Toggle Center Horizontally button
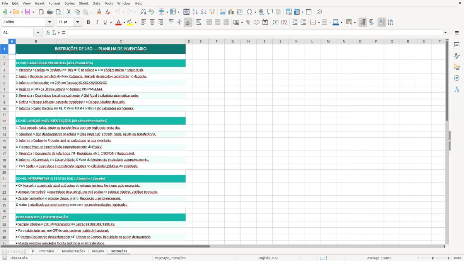464x261 pixels. 152,22
